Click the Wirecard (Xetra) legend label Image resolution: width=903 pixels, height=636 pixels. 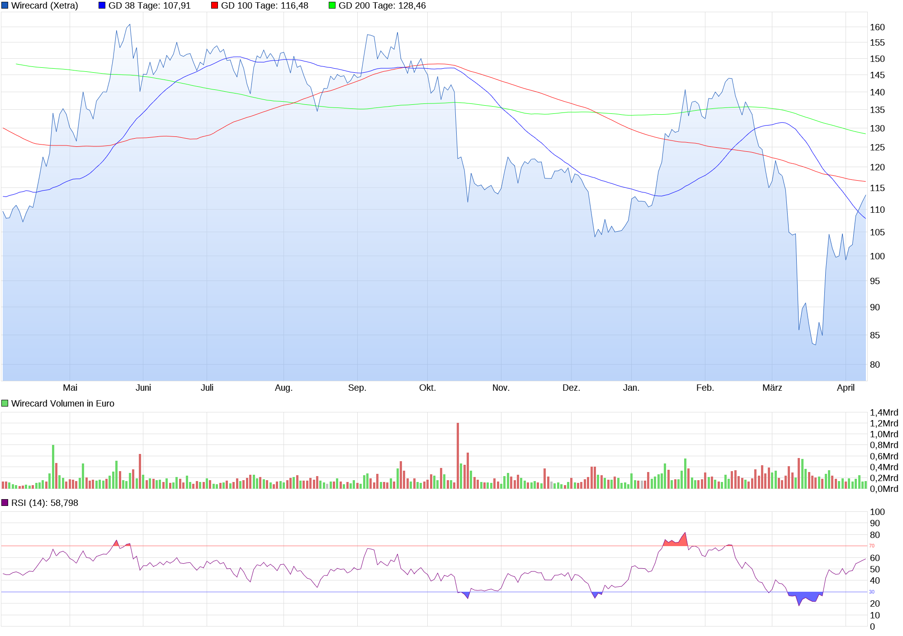pyautogui.click(x=44, y=5)
